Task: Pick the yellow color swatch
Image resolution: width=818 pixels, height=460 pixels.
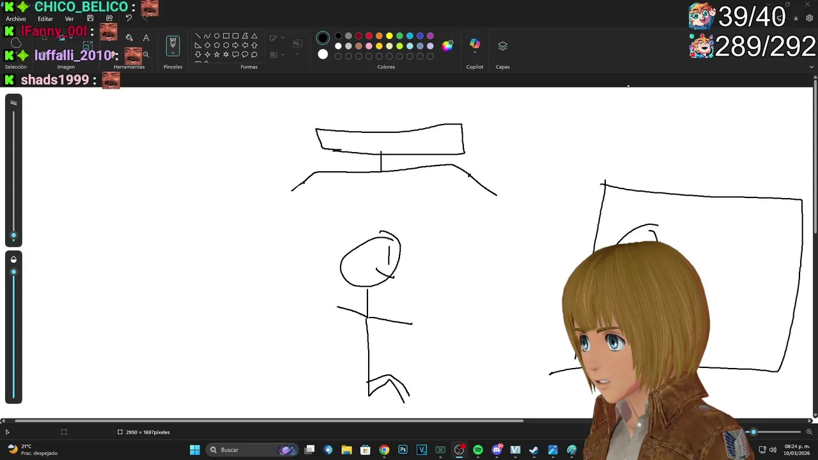Action: click(389, 36)
